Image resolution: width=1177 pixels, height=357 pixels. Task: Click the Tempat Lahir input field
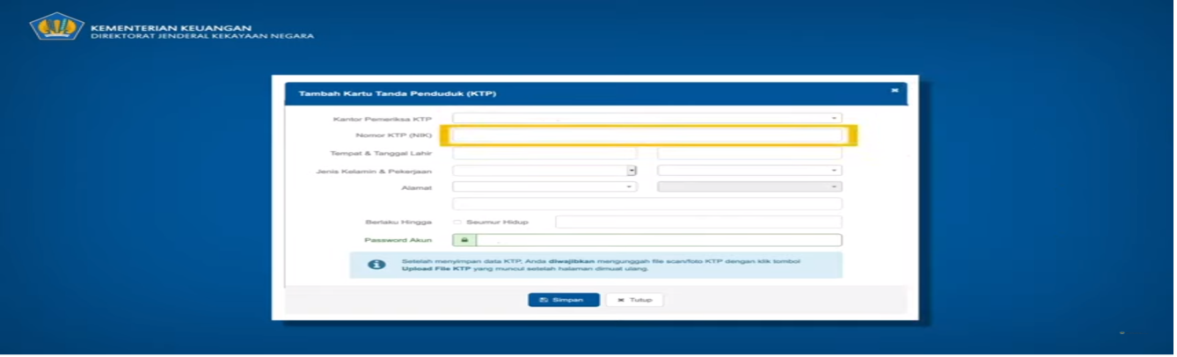[x=545, y=153]
